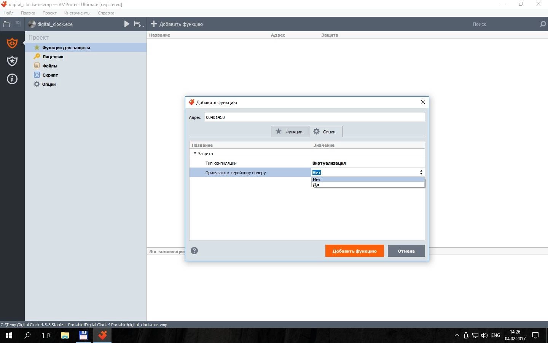Click digital_clock.exe file label in toolbar
Image resolution: width=548 pixels, height=343 pixels.
55,24
